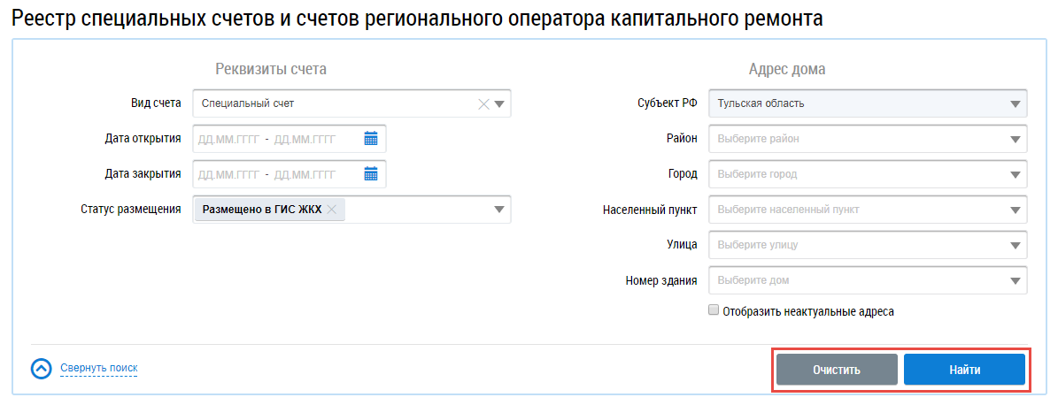Click the collapse search circle arrow icon
The height and width of the screenshot is (405, 1058).
42,368
